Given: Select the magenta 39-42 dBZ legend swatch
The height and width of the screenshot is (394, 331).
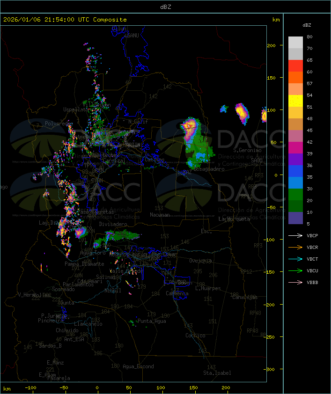Looking at the screenshot, I should [295, 148].
